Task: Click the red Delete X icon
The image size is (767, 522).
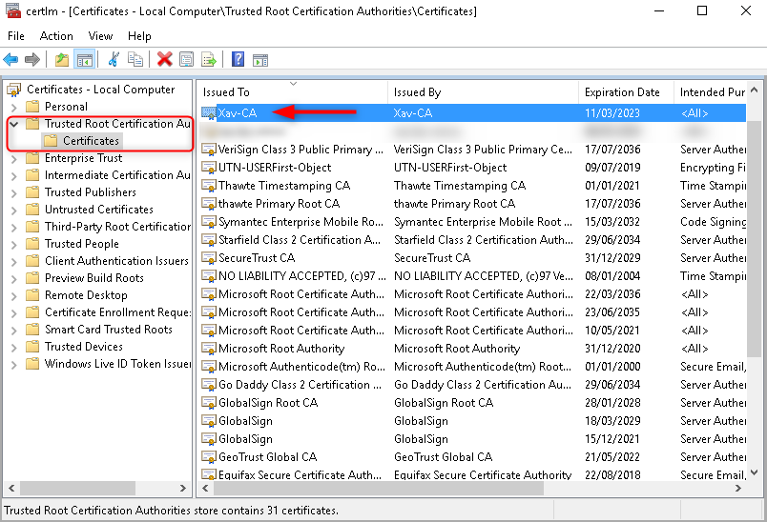Action: 164,59
